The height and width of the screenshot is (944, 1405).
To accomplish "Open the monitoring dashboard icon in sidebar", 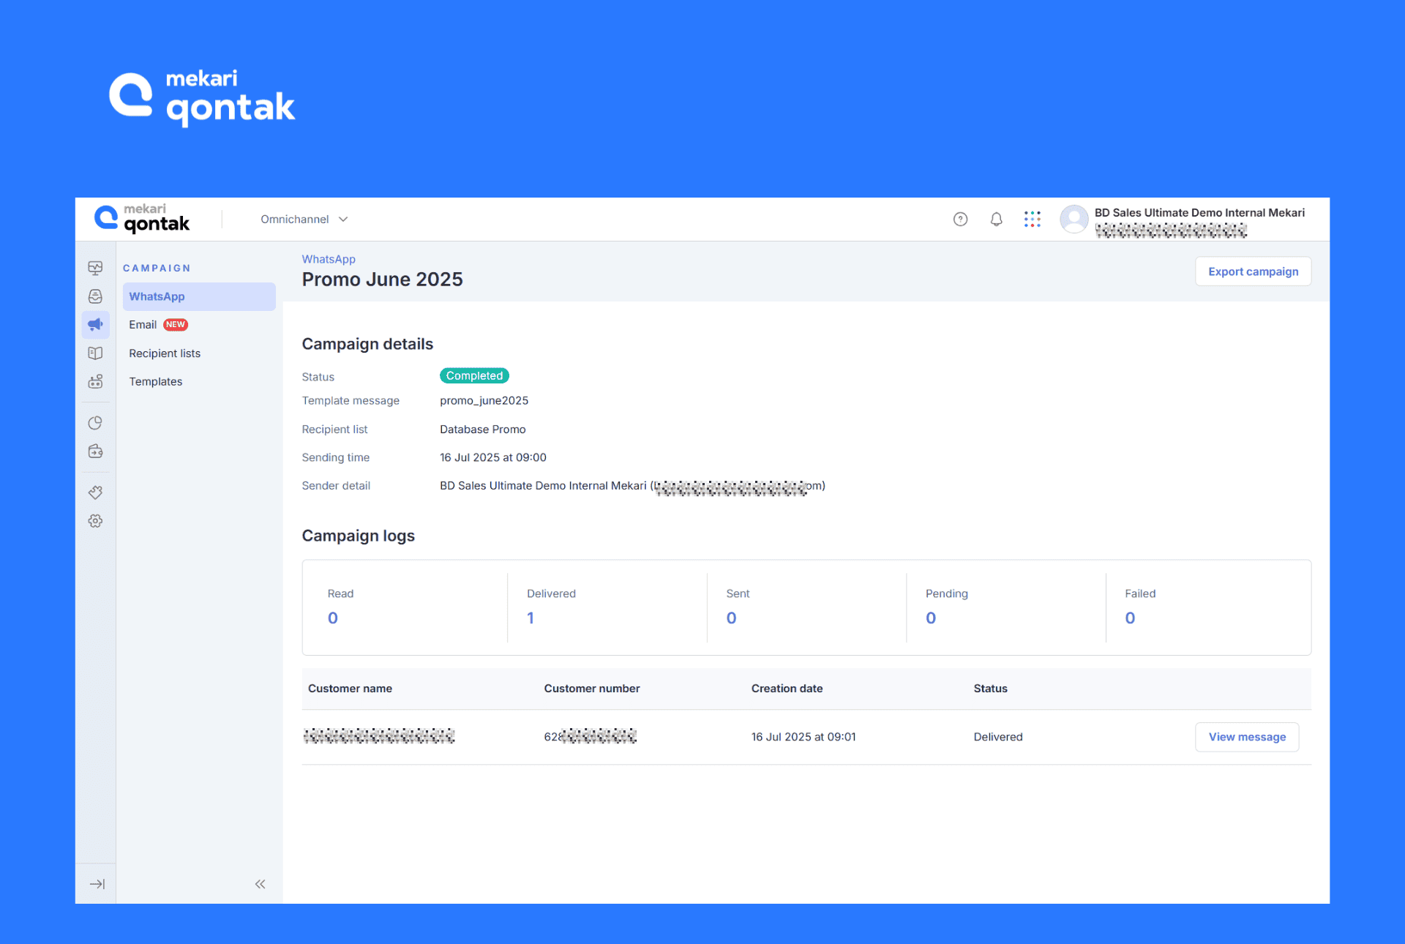I will [95, 268].
